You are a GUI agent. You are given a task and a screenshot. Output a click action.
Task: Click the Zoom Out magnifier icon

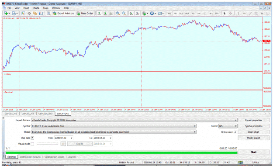[x=124, y=14]
